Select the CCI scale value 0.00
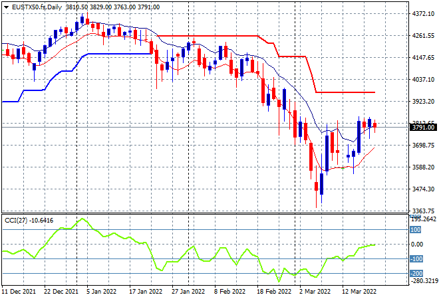 pyautogui.click(x=417, y=244)
